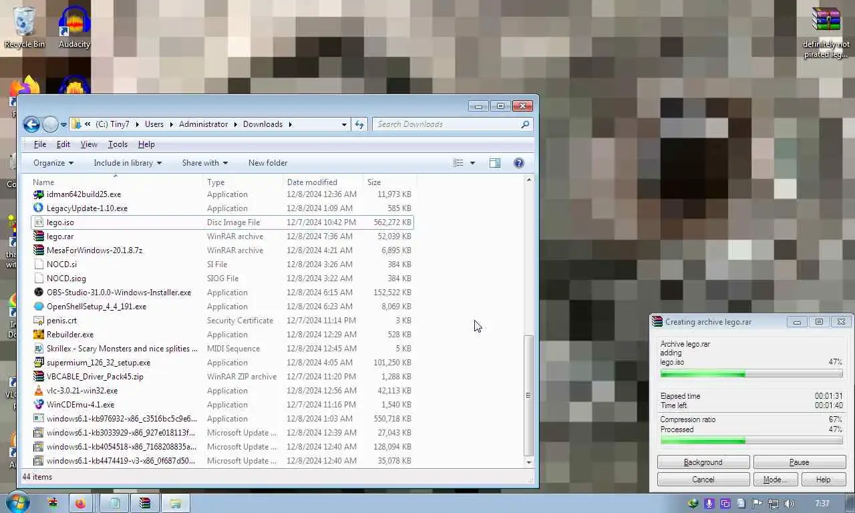
Task: Select the Audacity desktop shortcut
Action: [74, 27]
